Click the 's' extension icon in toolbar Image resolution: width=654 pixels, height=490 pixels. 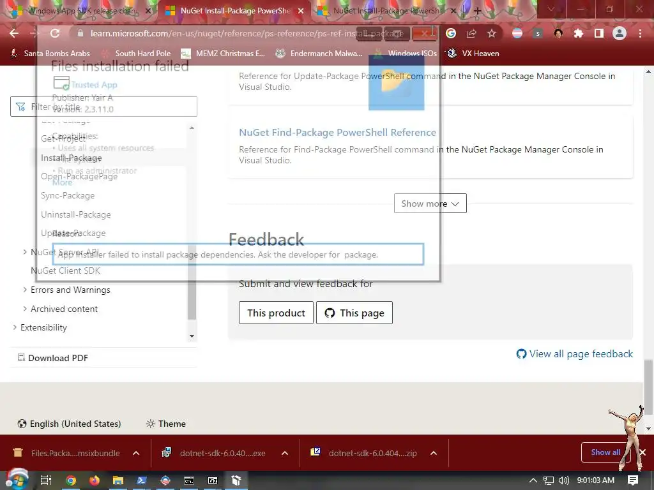pyautogui.click(x=538, y=33)
